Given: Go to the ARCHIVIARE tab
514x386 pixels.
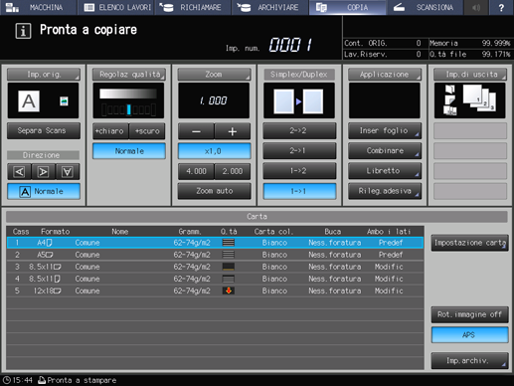Looking at the screenshot, I should point(270,7).
